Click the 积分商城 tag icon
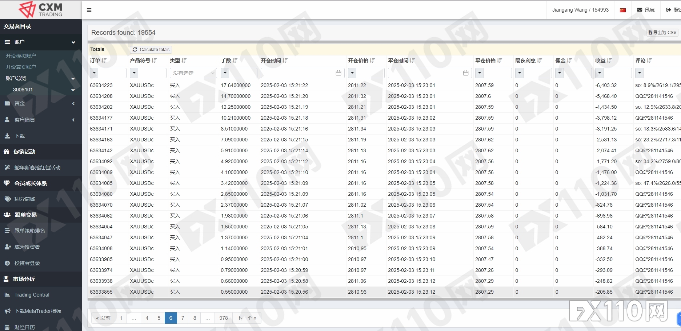The image size is (681, 331). click(x=7, y=199)
